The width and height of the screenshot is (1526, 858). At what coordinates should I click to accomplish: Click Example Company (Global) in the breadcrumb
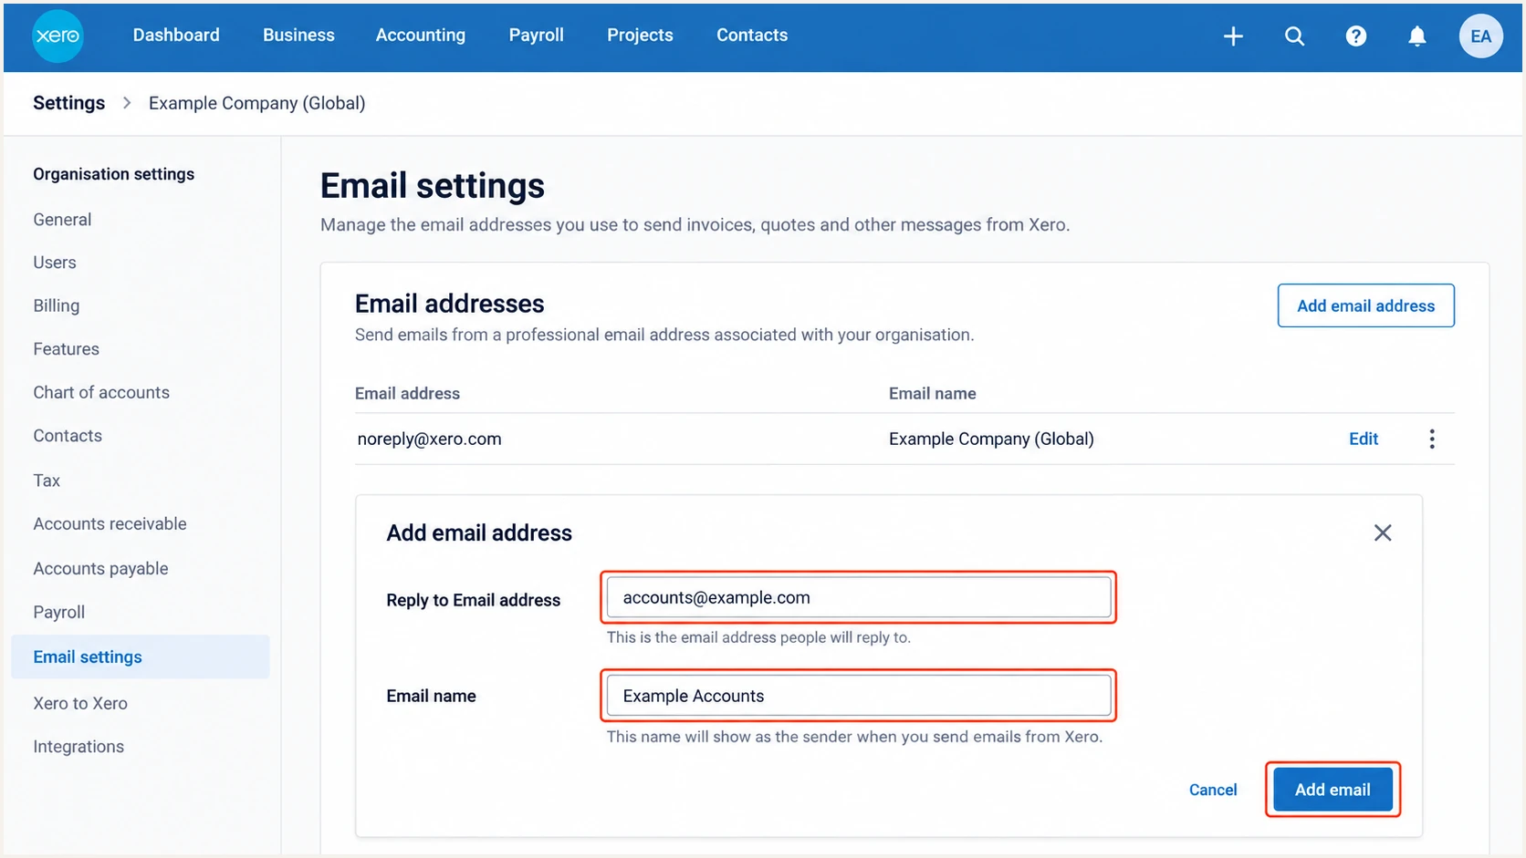point(257,103)
